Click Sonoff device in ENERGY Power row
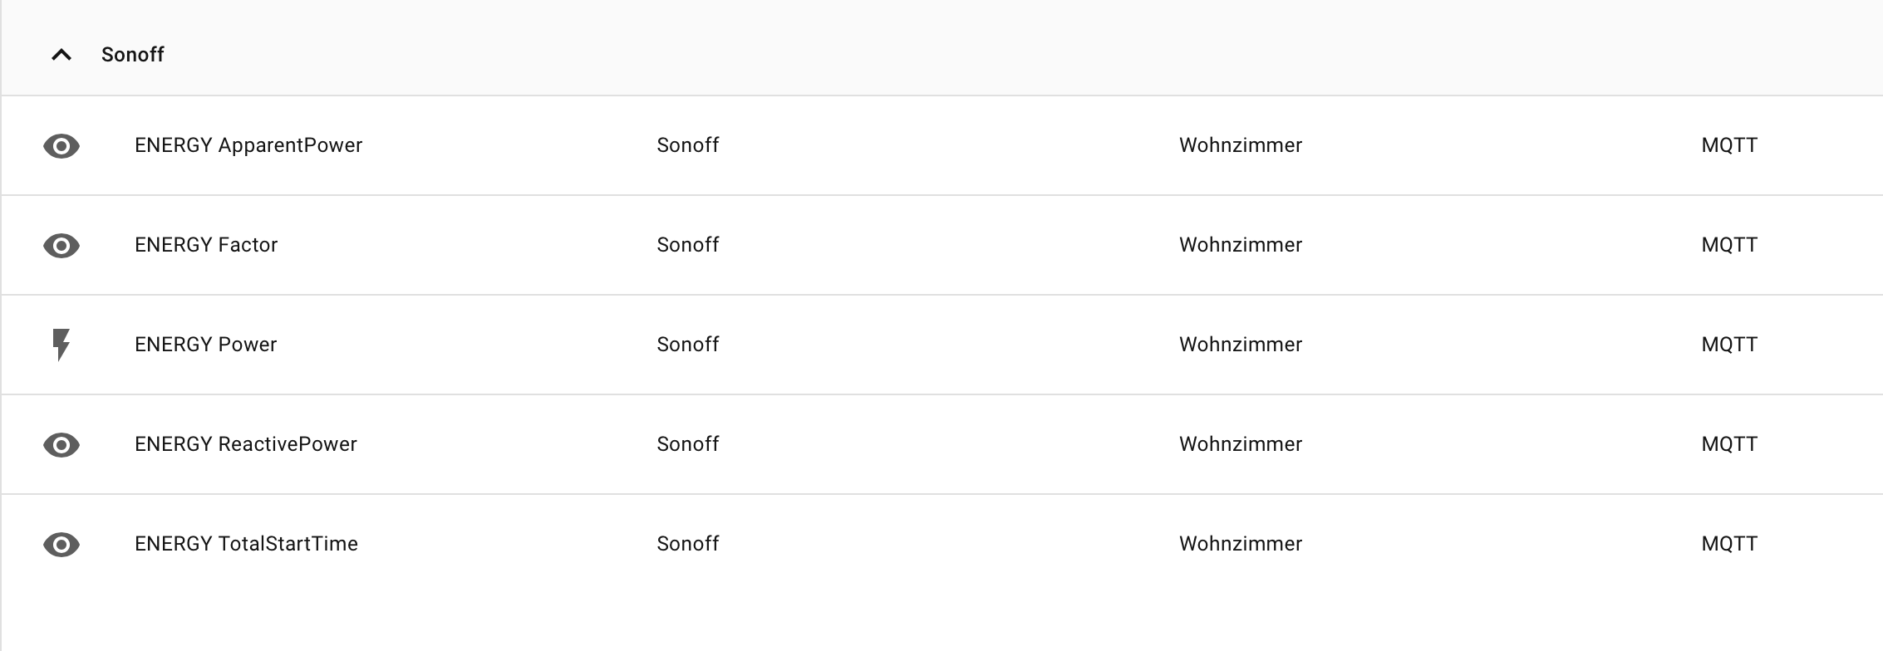 coord(688,345)
